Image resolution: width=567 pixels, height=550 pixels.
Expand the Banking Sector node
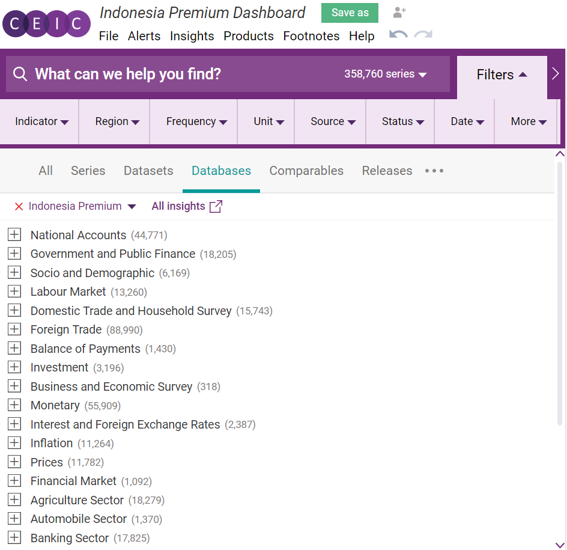pos(14,537)
